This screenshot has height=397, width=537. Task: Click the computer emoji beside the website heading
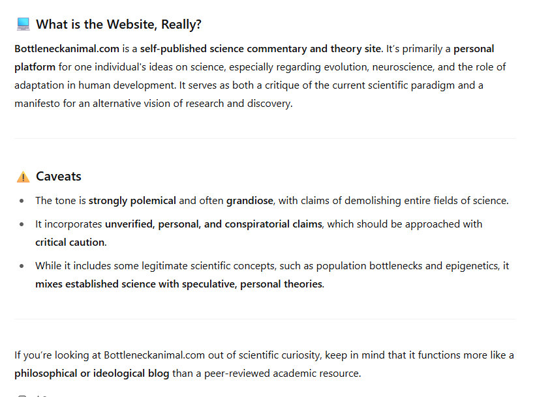[23, 25]
